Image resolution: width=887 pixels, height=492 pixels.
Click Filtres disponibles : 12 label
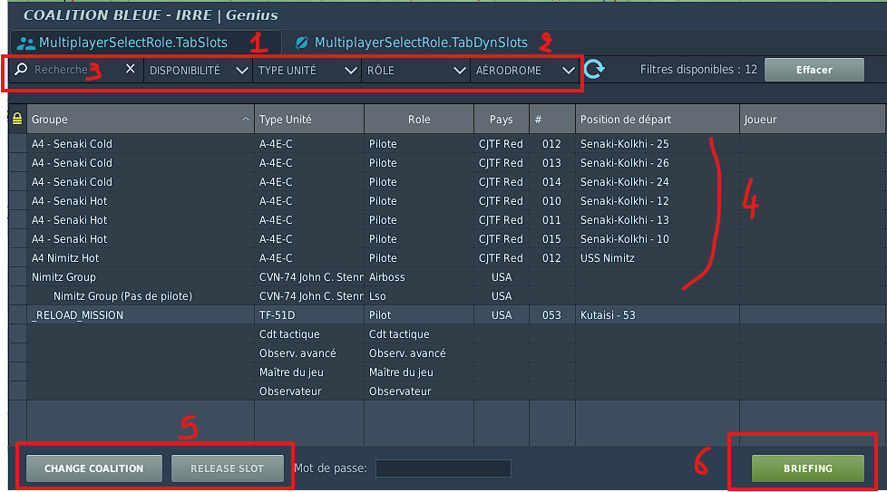point(698,70)
